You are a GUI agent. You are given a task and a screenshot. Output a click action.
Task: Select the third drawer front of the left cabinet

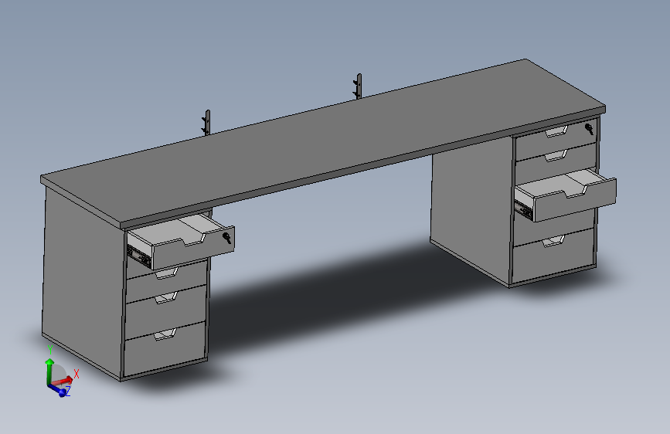click(x=166, y=312)
